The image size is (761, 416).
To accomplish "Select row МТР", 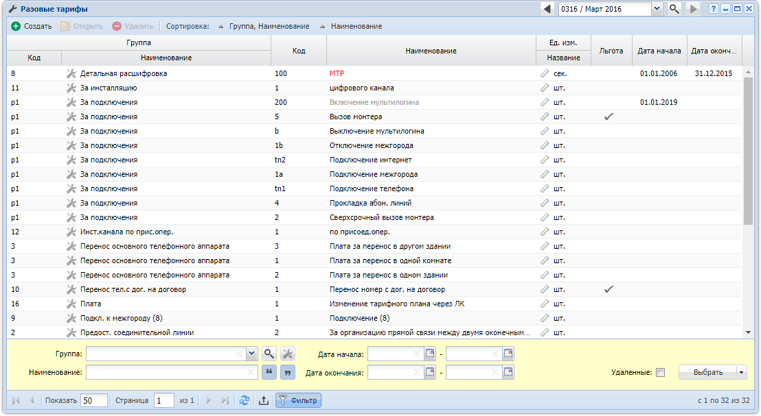I will point(374,73).
